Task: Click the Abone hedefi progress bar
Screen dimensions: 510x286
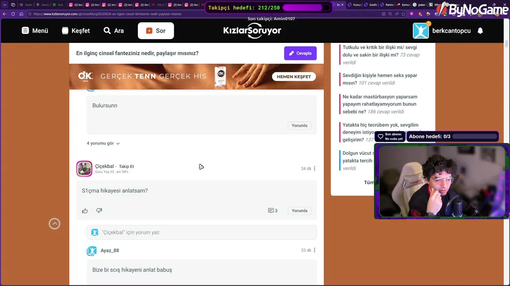Action: tap(475, 136)
